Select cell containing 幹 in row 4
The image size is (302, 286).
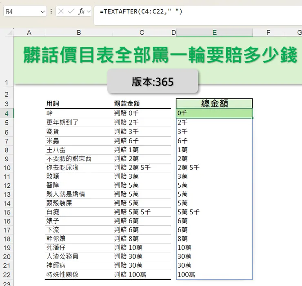click(x=79, y=113)
